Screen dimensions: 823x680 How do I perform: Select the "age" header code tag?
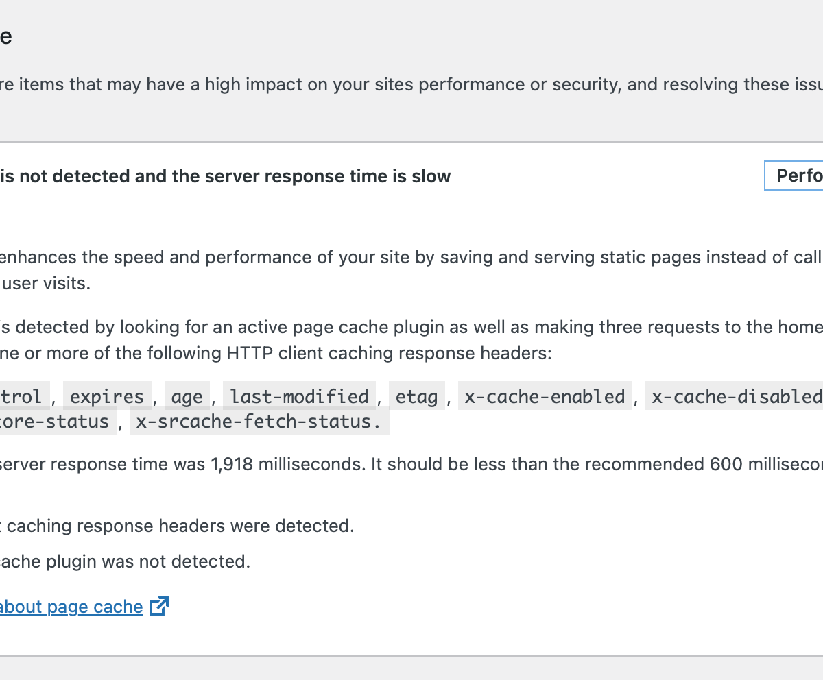pos(187,396)
